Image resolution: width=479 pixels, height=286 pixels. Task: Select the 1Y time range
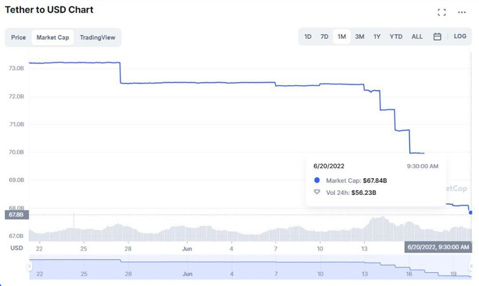pos(377,37)
